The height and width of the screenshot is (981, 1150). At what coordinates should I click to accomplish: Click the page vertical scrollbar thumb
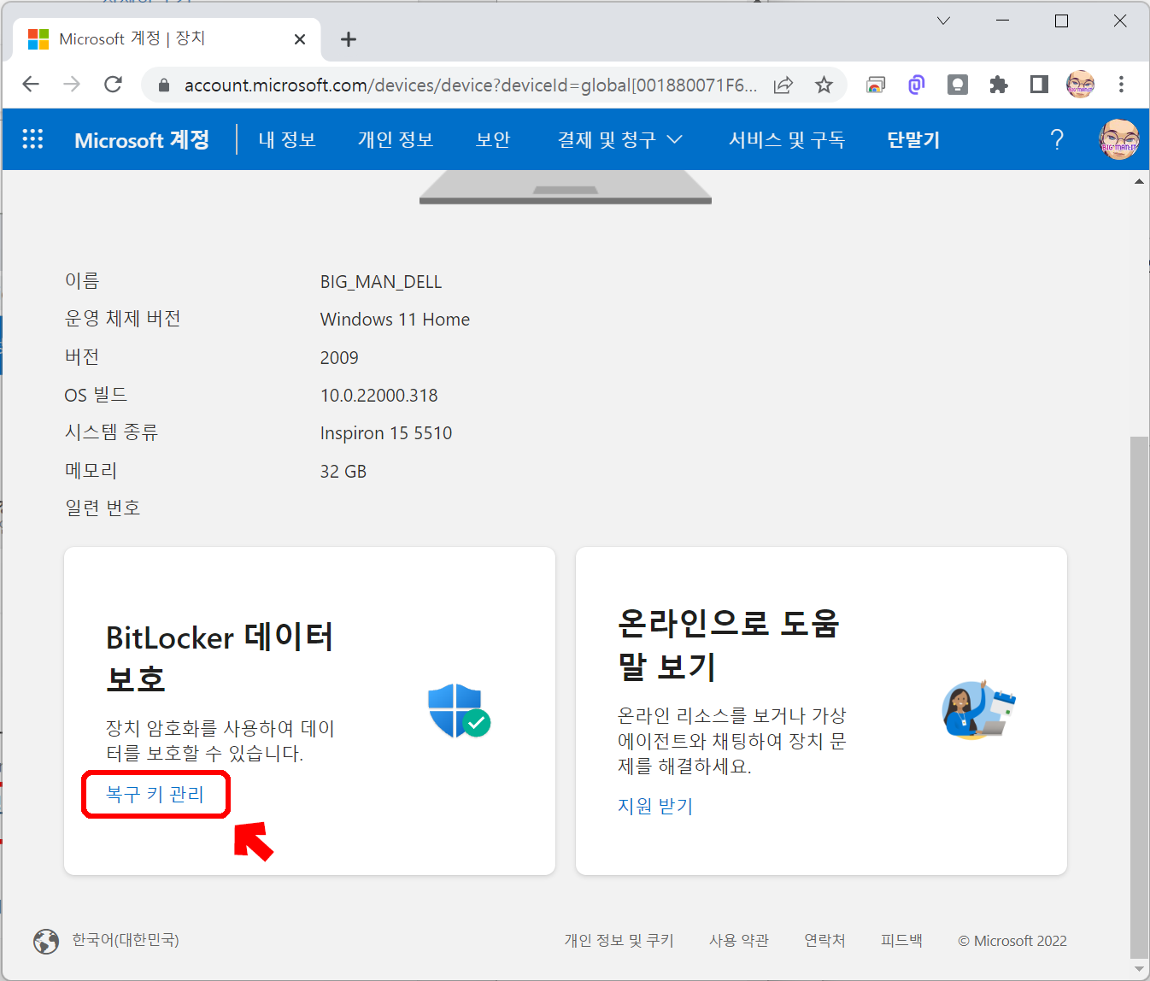[x=1139, y=696]
